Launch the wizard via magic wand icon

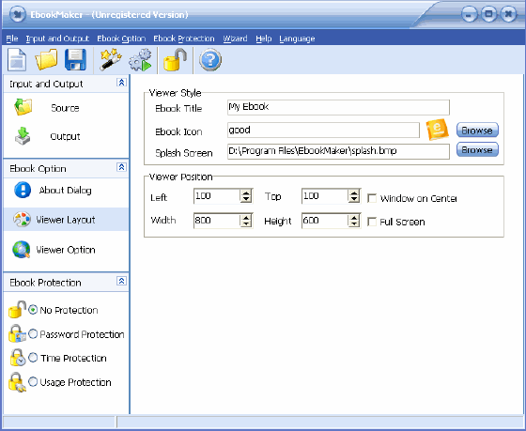point(111,60)
